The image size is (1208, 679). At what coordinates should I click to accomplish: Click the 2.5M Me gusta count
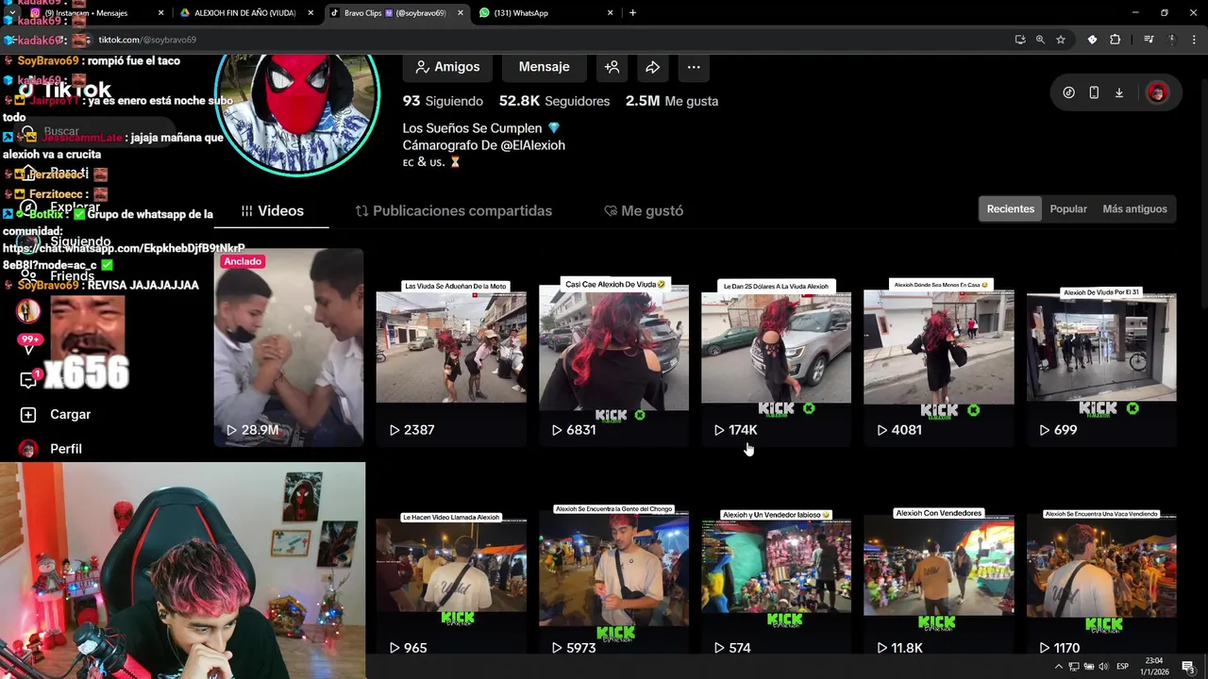tap(672, 101)
